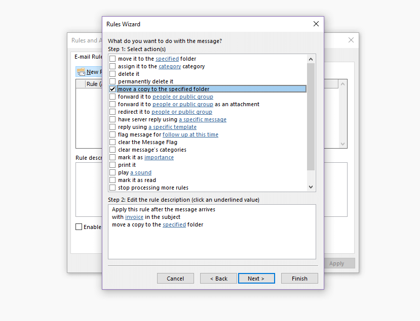Click scroll-up arrow in Rules and Alerts rule list
The image size is (420, 321).
click(x=342, y=84)
